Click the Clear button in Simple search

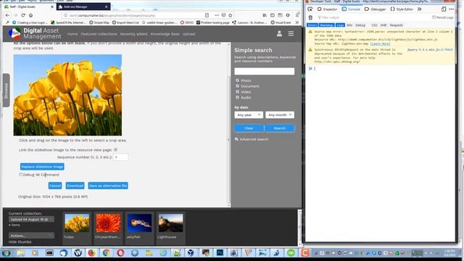pos(249,128)
